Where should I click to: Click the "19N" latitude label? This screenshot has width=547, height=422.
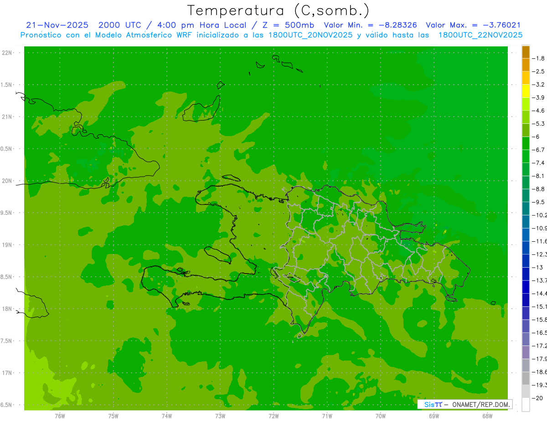6,245
